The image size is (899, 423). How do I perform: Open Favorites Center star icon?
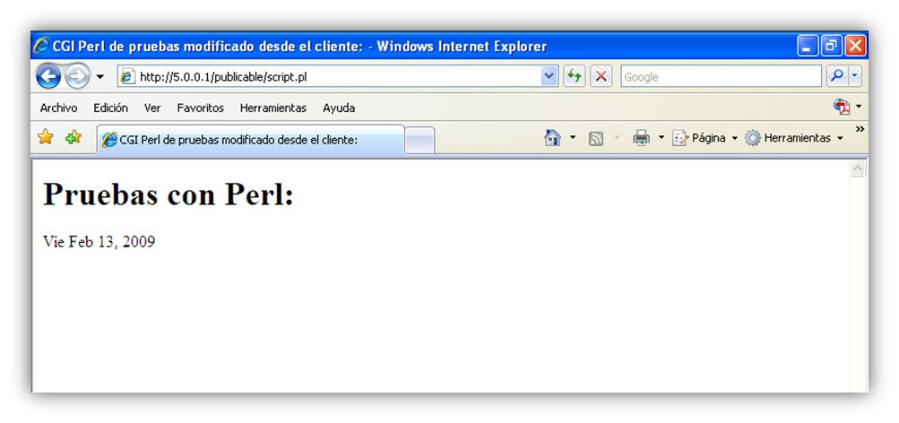coord(46,137)
